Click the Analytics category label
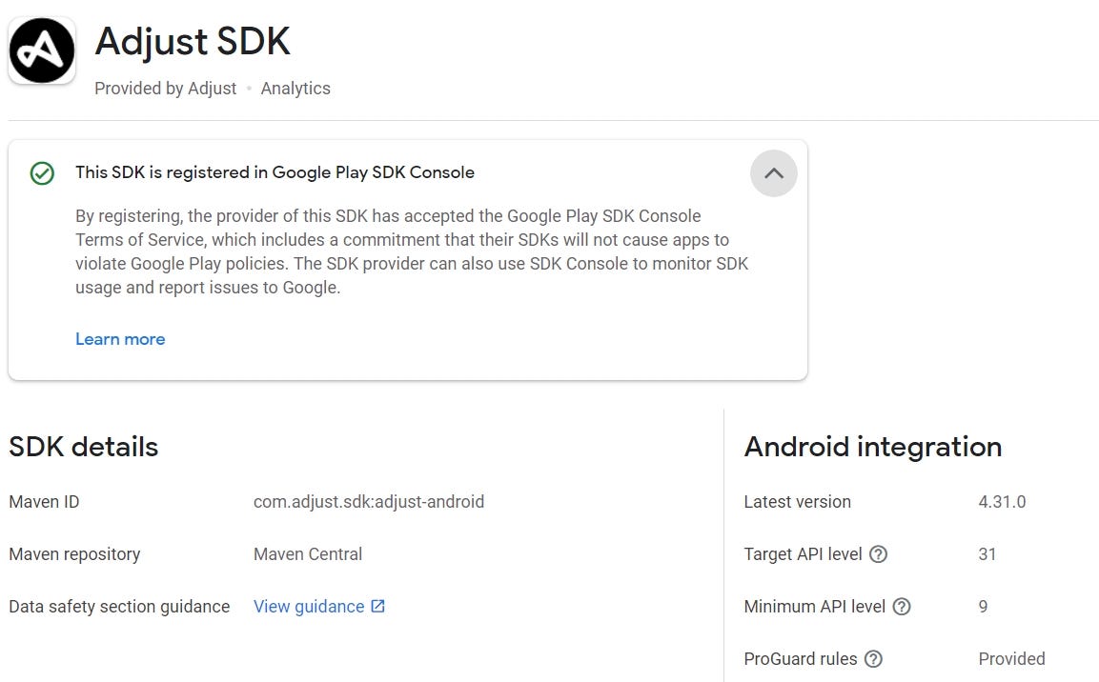 (295, 88)
